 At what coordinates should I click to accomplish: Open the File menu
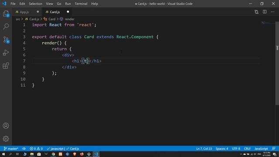(13, 3)
